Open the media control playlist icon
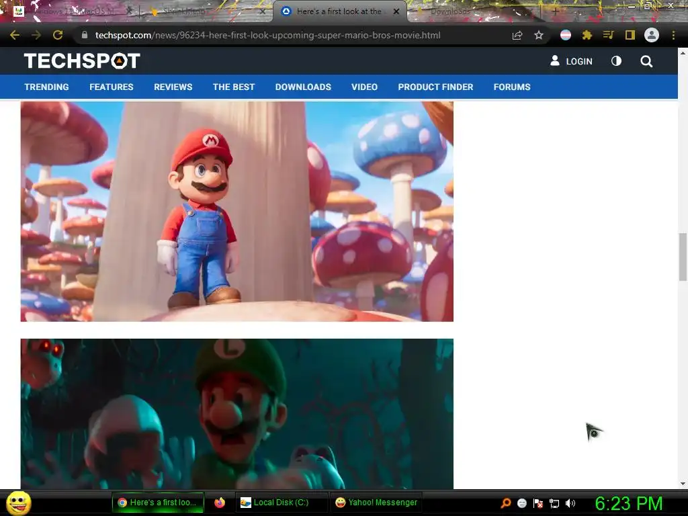Viewport: 688px width, 516px height. [x=609, y=35]
